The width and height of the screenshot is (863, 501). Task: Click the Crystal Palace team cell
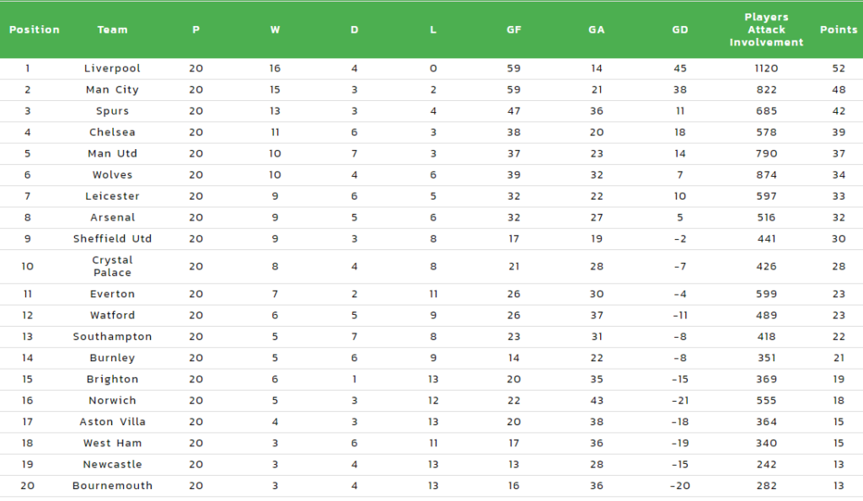pos(112,266)
